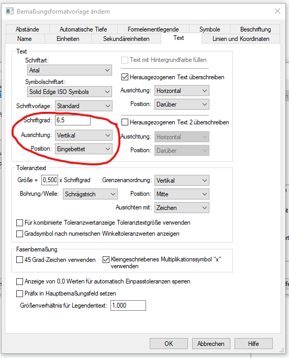This screenshot has width=289, height=358.
Task: Open the Schriftvorlage Standard dropdown
Action: 84,106
